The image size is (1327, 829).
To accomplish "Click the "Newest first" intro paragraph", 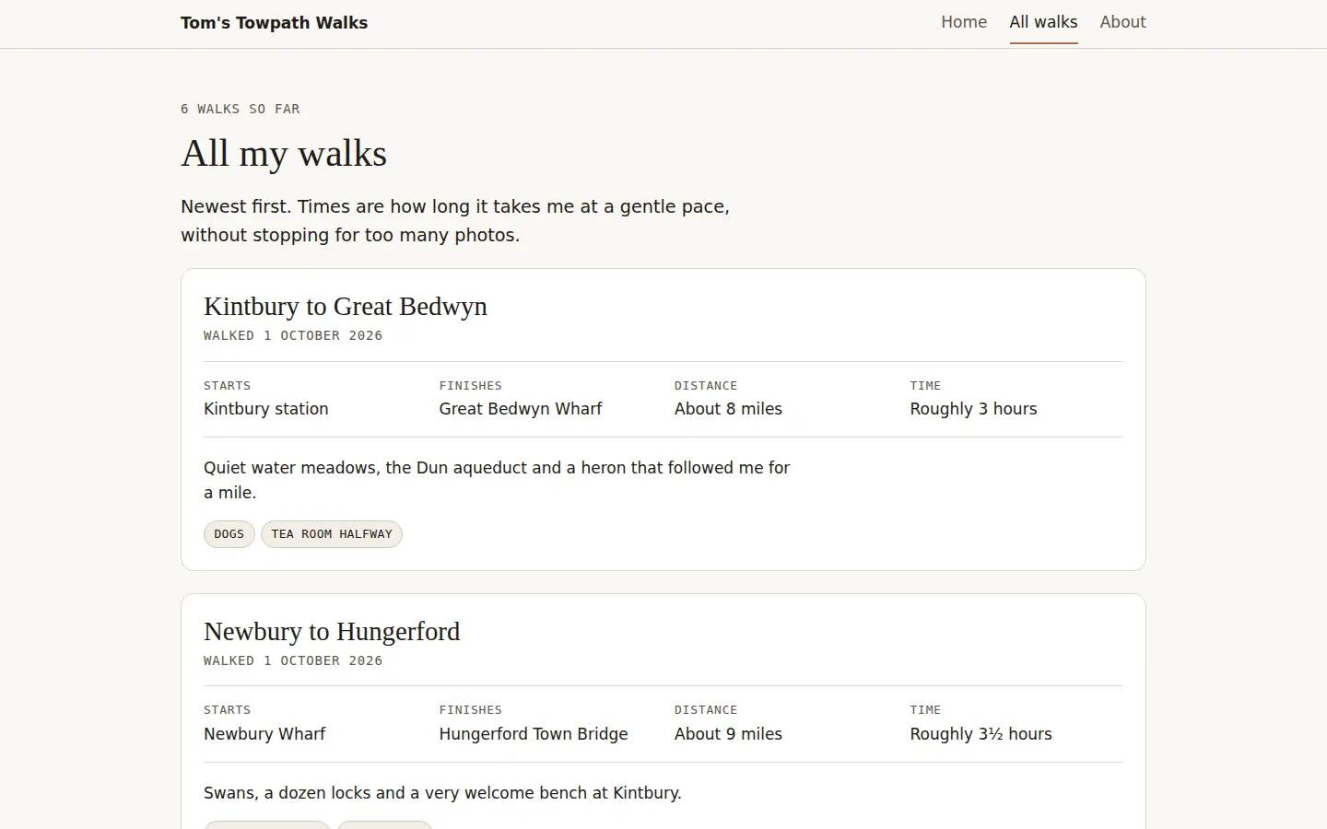I will 455,220.
